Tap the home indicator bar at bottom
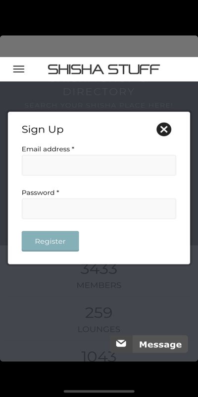The width and height of the screenshot is (198, 397). pyautogui.click(x=99, y=391)
